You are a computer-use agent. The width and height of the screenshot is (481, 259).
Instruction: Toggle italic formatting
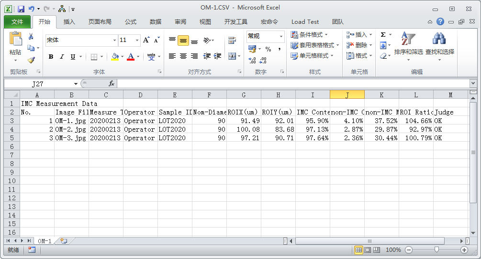62,57
